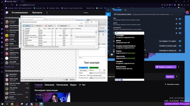Click the Настроить канал link
The width and height of the screenshot is (190, 106).
coord(172,84)
